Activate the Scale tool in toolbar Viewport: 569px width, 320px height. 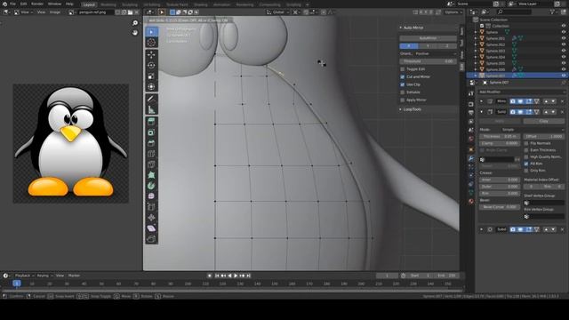click(x=151, y=76)
